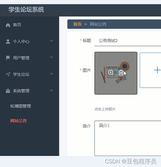Click 学生论坛系统 header title
Image resolution: width=161 pixels, height=167 pixels.
26,10
